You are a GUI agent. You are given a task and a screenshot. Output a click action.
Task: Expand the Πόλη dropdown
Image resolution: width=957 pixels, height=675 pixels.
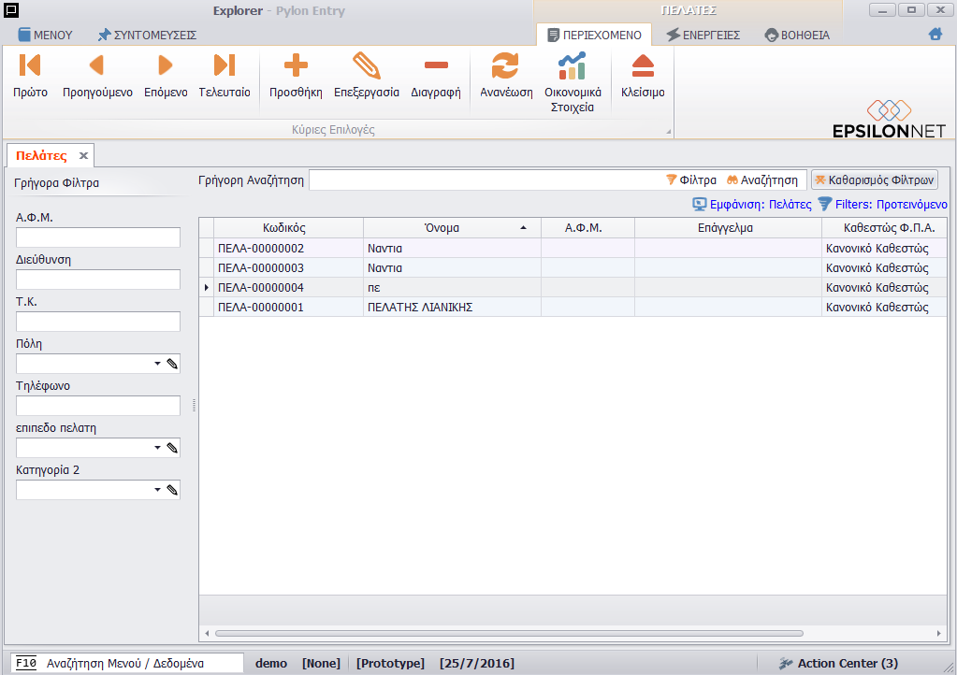pyautogui.click(x=157, y=364)
